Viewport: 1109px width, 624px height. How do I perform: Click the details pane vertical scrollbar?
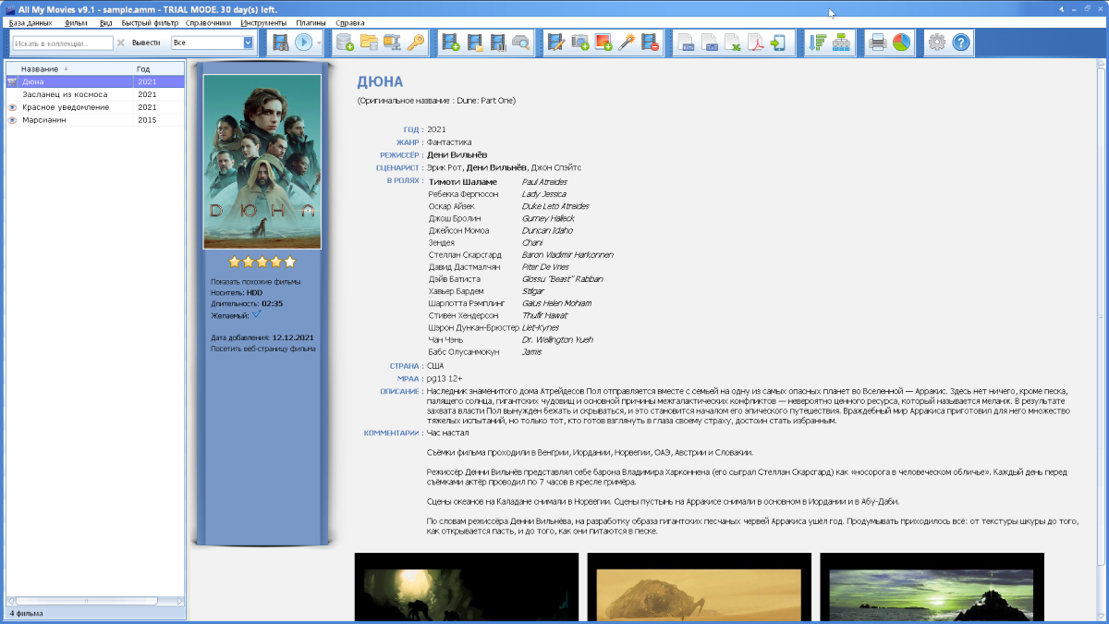pos(1101,341)
